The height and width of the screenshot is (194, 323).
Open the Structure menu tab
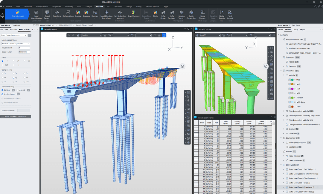[28, 7]
